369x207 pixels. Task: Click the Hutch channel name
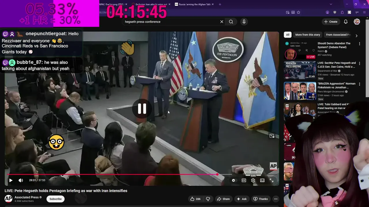pyautogui.click(x=321, y=51)
